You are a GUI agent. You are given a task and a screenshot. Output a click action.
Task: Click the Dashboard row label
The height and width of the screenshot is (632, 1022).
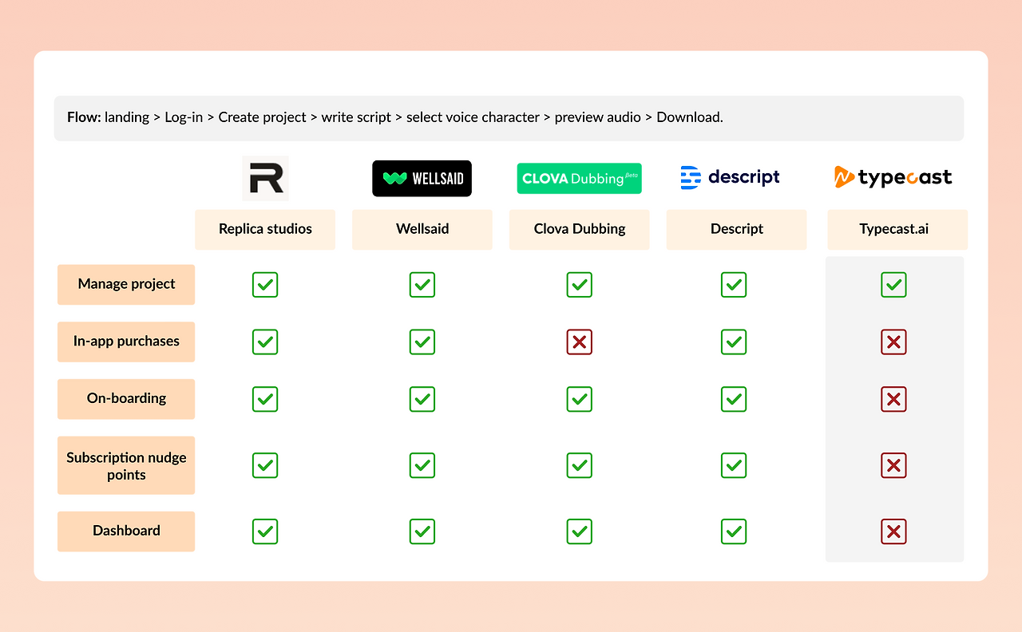tap(126, 531)
